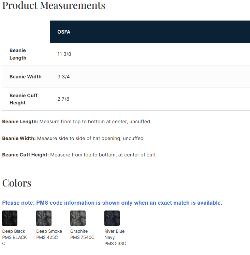Screen dimensions: 250x255
Task: Click the Beanie Cuff Height row label
Action: [x=23, y=99]
